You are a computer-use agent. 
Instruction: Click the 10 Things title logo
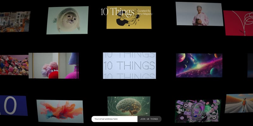pyautogui.click(x=117, y=12)
